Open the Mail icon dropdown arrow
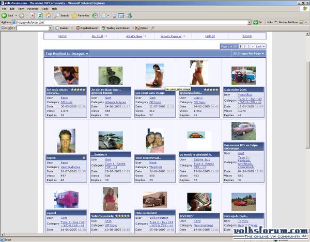 (x=108, y=15)
